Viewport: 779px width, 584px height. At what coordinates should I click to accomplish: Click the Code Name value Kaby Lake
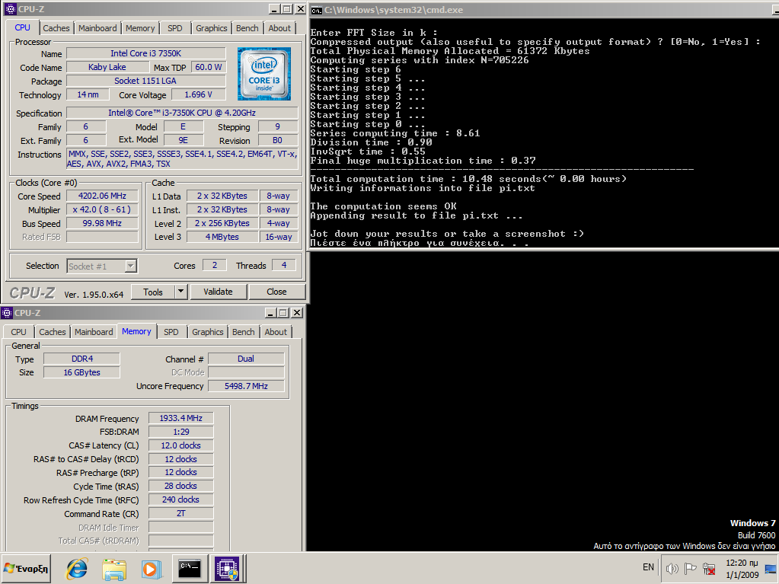(x=107, y=67)
